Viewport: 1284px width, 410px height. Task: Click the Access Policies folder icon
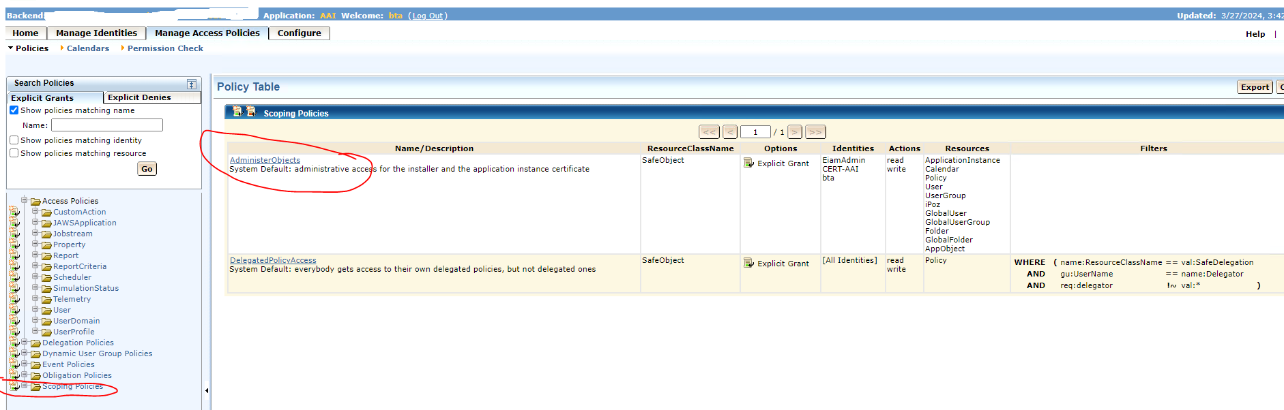pyautogui.click(x=36, y=202)
